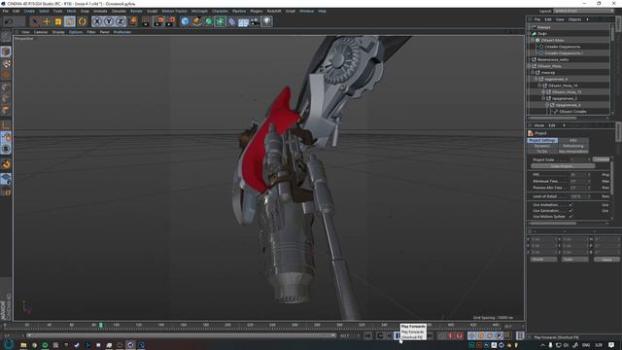Toggle the X axis lock
Screen dimensions: 622x350
click(97, 21)
